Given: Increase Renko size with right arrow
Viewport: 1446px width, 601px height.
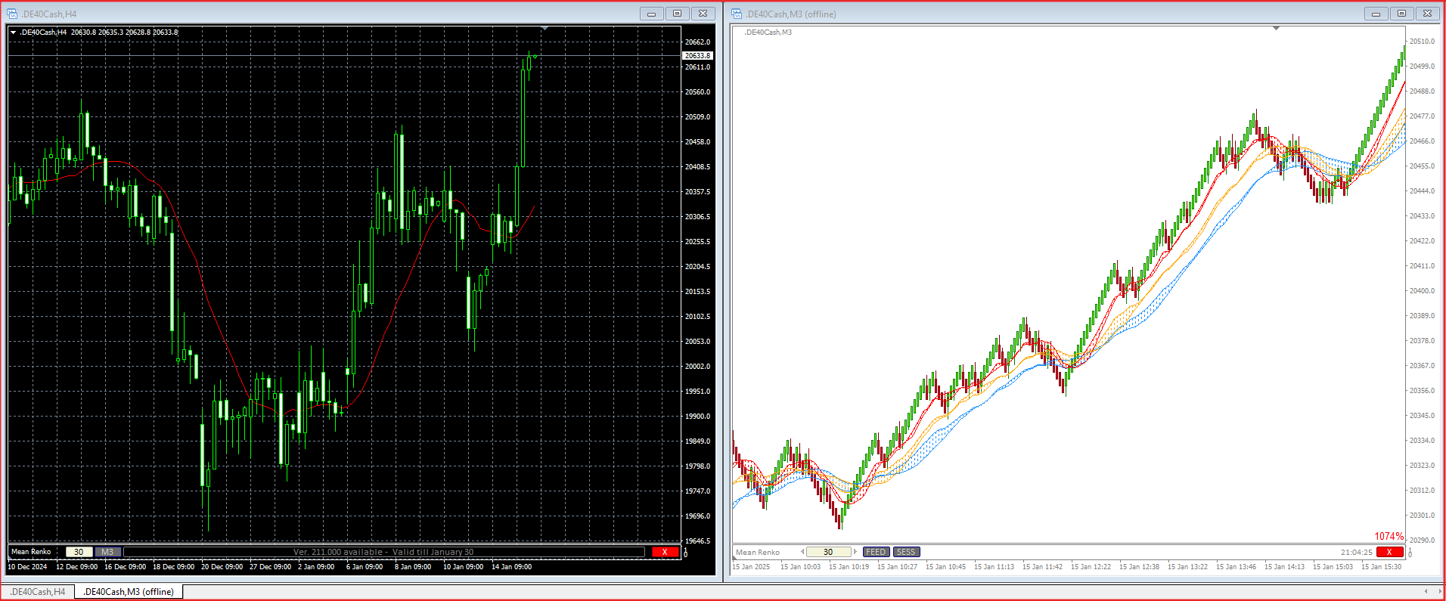Looking at the screenshot, I should [855, 552].
